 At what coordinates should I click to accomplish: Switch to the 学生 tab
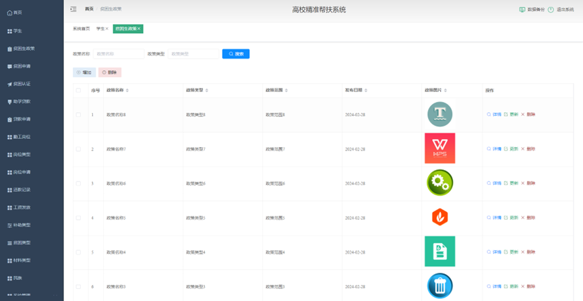100,29
